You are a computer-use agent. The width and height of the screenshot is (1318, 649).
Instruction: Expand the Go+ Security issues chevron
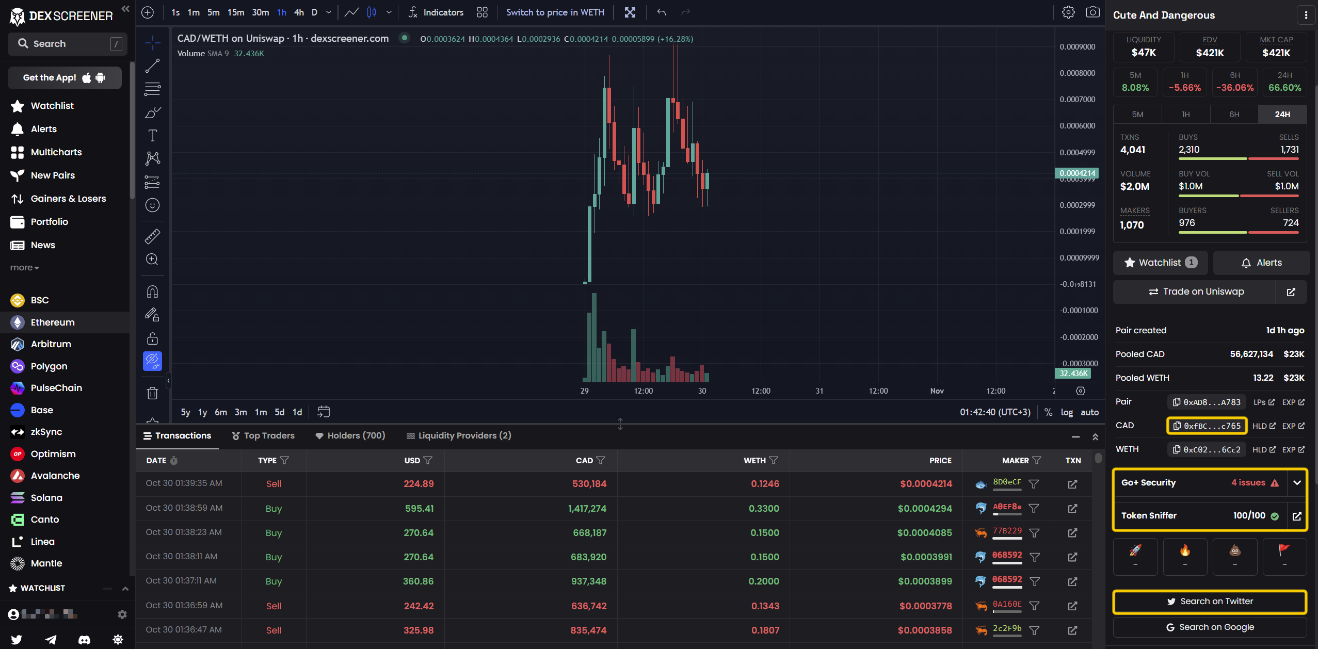[x=1297, y=483]
